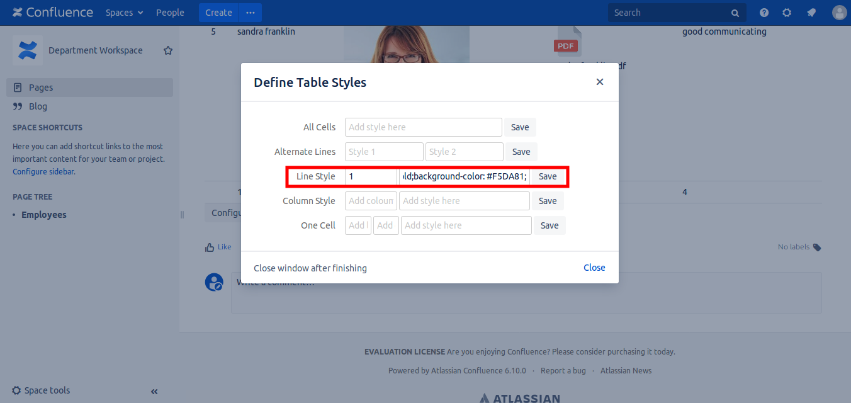Open the settings gear menu
The width and height of the screenshot is (851, 403).
(787, 13)
